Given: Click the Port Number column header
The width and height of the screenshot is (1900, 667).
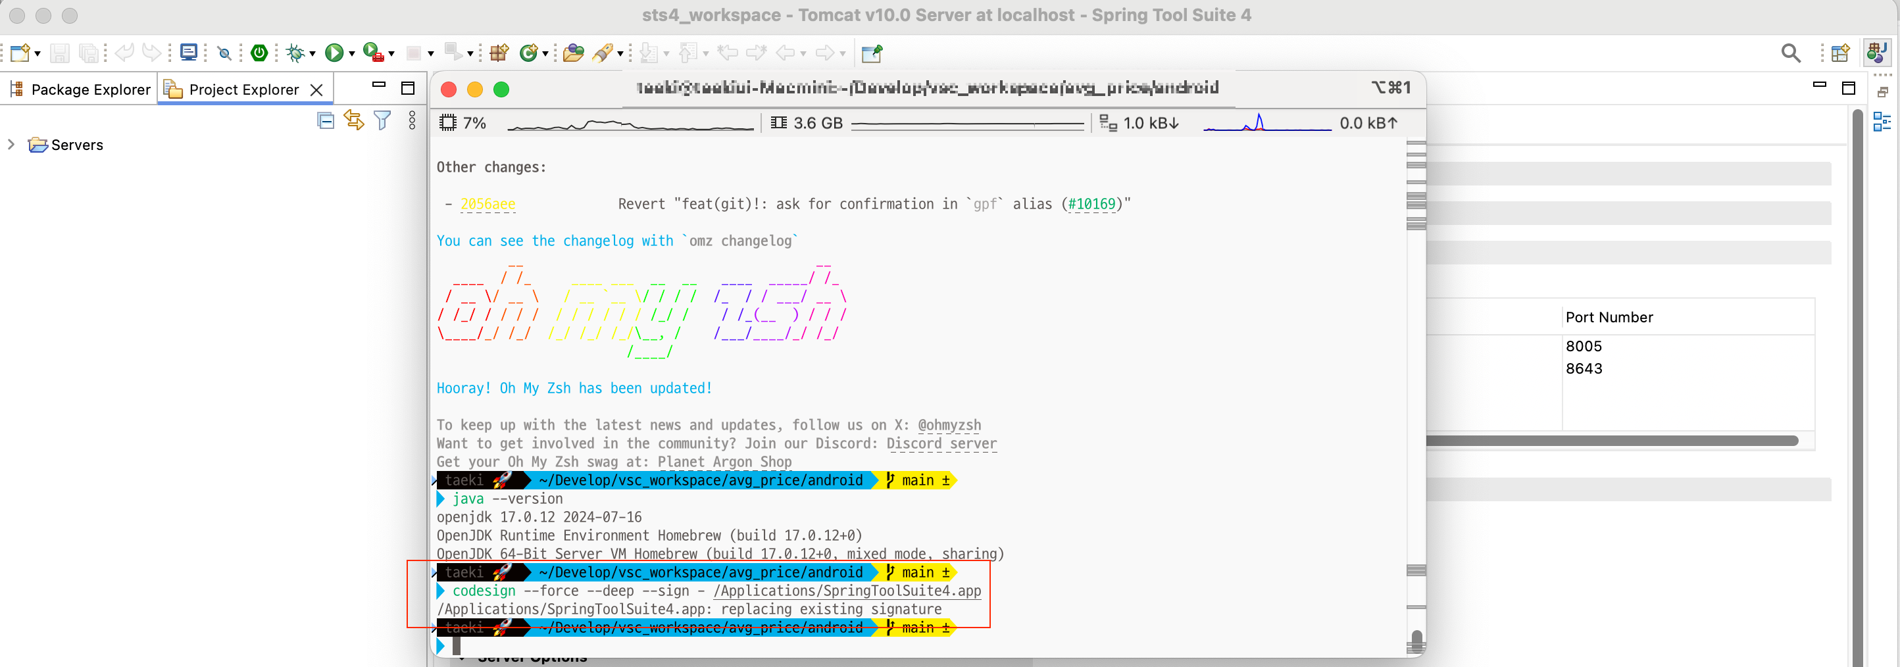Looking at the screenshot, I should point(1609,317).
